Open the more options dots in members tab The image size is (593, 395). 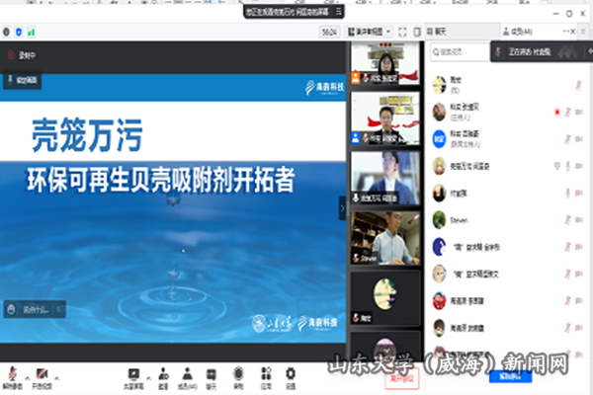coord(566,32)
